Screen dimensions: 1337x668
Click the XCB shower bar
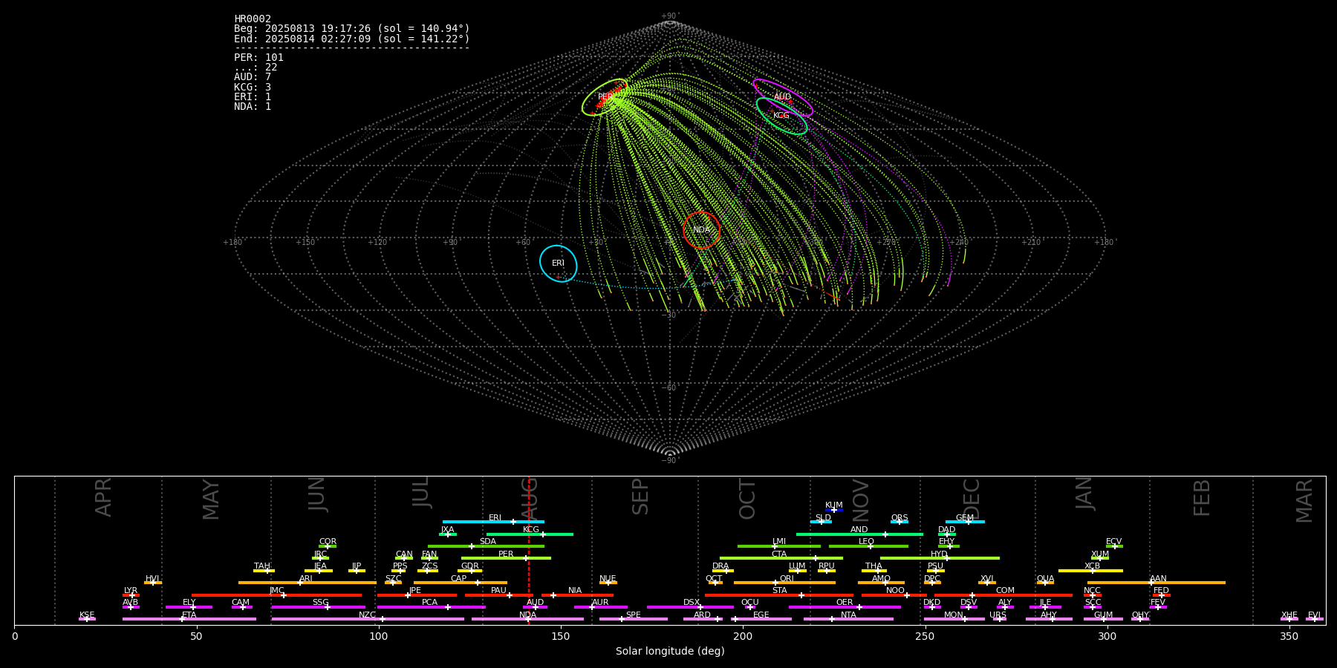pos(1090,571)
